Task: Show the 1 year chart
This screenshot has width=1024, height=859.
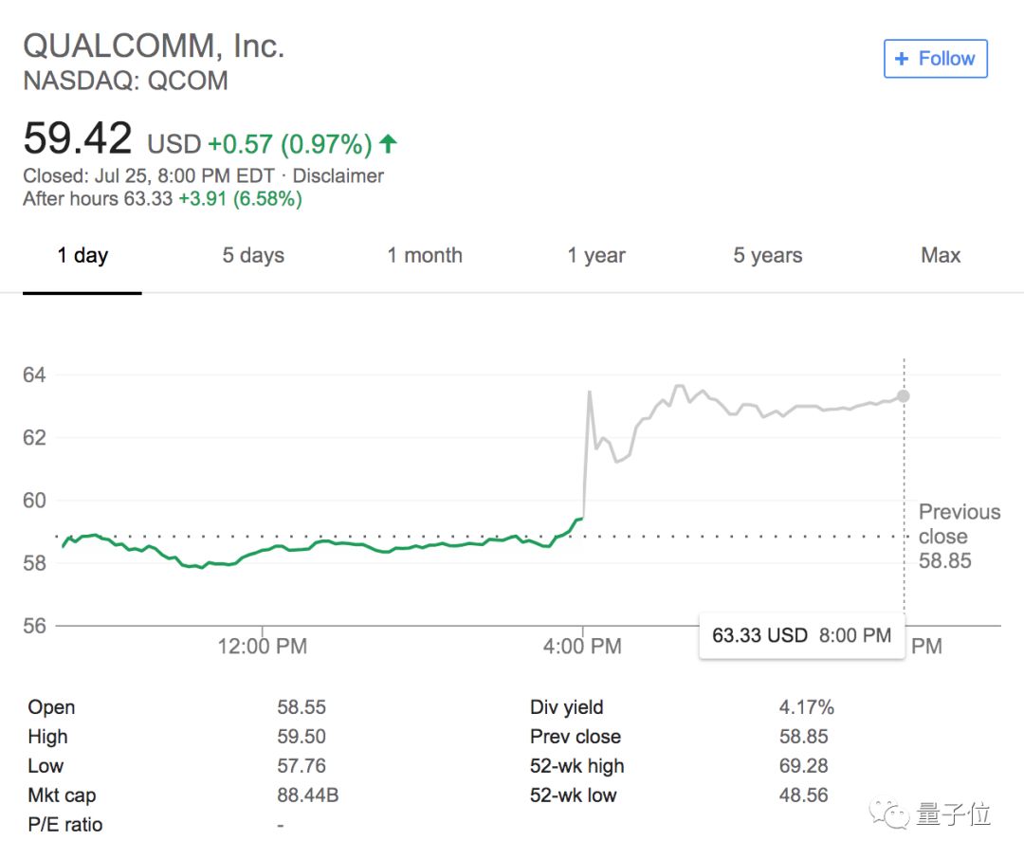Action: [596, 255]
